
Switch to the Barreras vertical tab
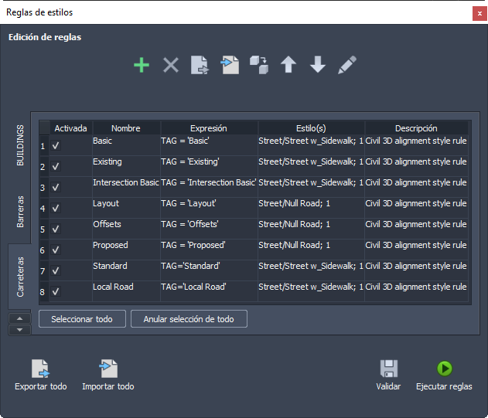pos(20,212)
